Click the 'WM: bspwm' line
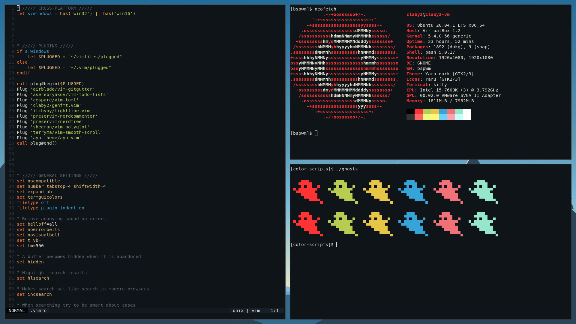The image size is (576, 324). [418, 68]
